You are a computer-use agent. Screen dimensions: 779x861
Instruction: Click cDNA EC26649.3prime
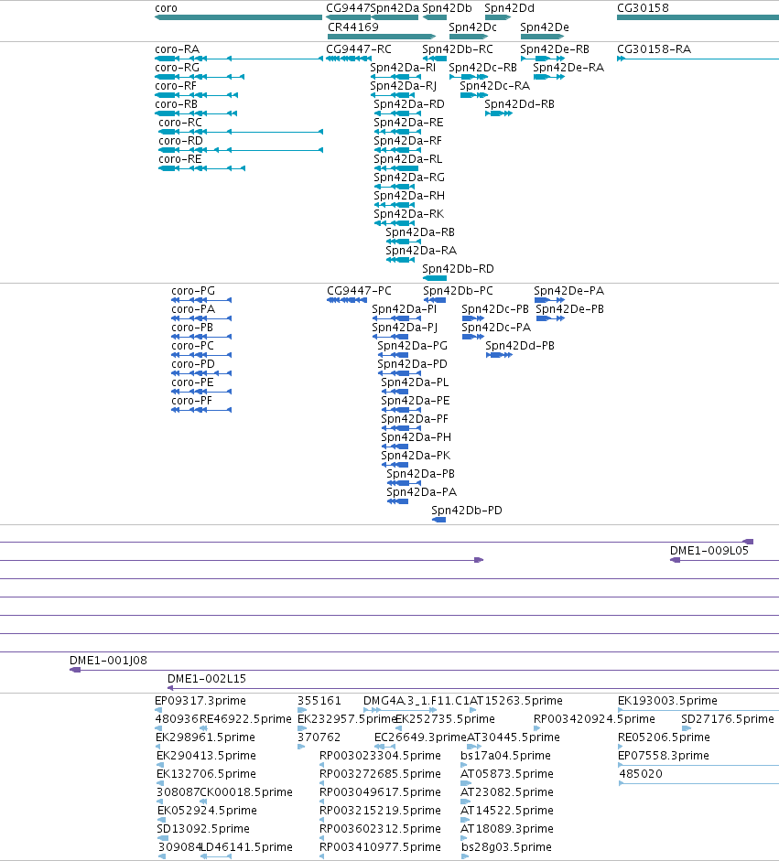(384, 747)
